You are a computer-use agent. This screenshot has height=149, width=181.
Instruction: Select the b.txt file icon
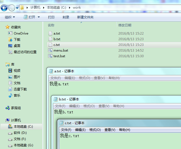pos(50,39)
